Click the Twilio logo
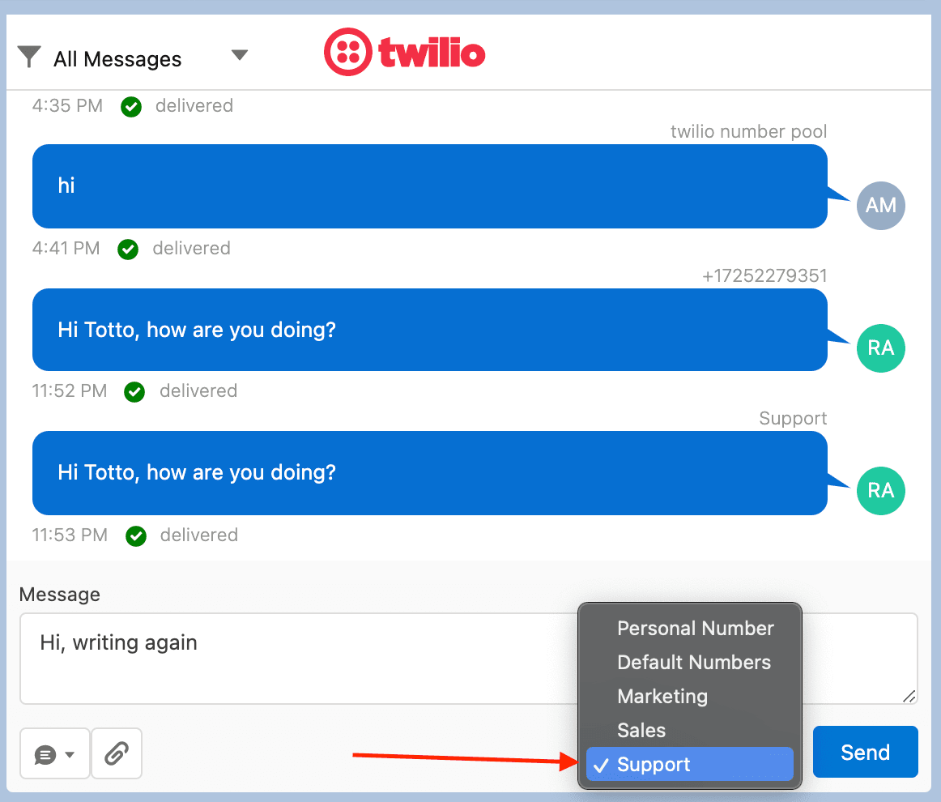The width and height of the screenshot is (941, 802). pyautogui.click(x=404, y=52)
